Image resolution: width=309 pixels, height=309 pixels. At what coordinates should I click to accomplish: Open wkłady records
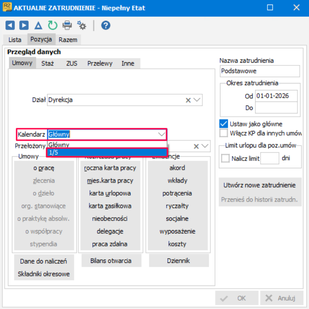click(x=178, y=180)
